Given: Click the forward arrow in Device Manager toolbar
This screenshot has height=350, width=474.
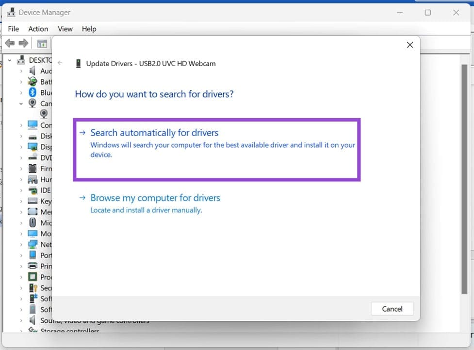Looking at the screenshot, I should point(23,43).
